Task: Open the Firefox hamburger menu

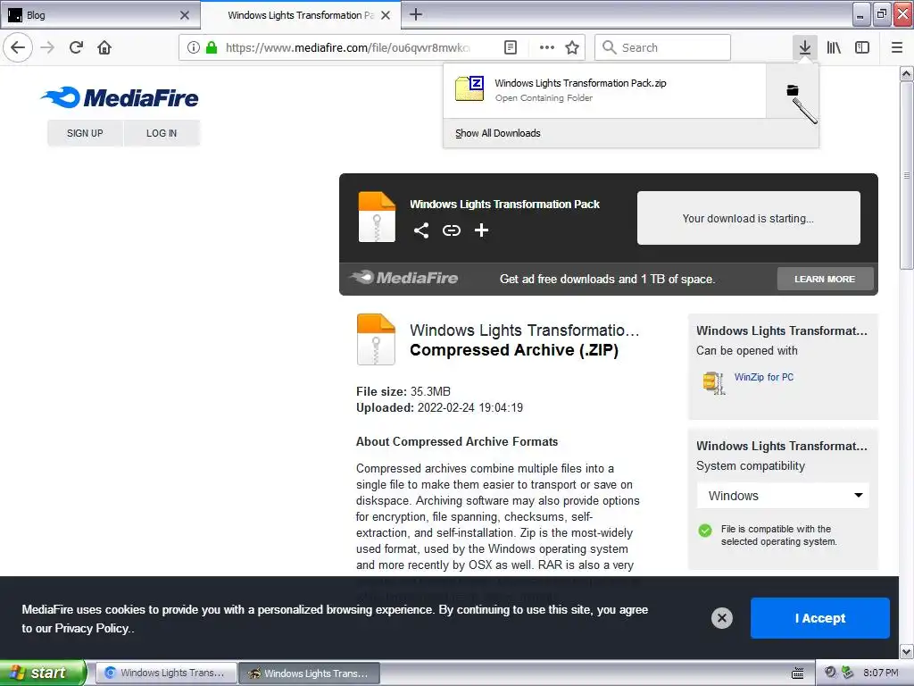Action: 897,47
